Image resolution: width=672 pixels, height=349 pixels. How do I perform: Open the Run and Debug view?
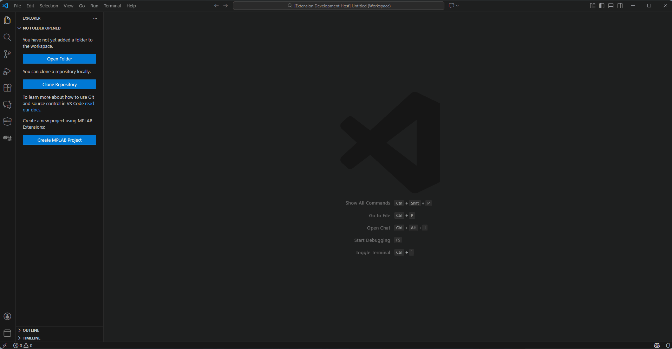point(7,71)
